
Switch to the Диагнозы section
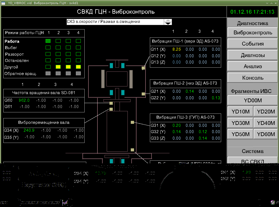(x=253, y=55)
